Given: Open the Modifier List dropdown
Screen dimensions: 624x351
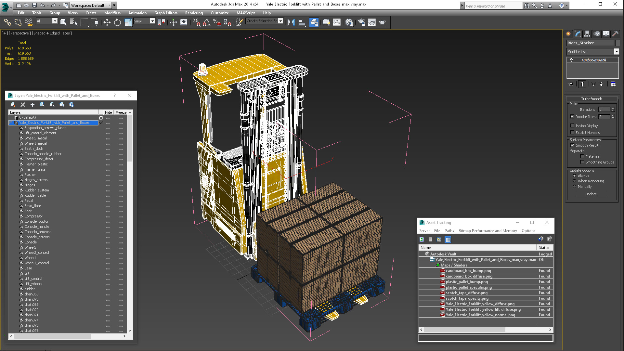Looking at the screenshot, I should tap(616, 52).
